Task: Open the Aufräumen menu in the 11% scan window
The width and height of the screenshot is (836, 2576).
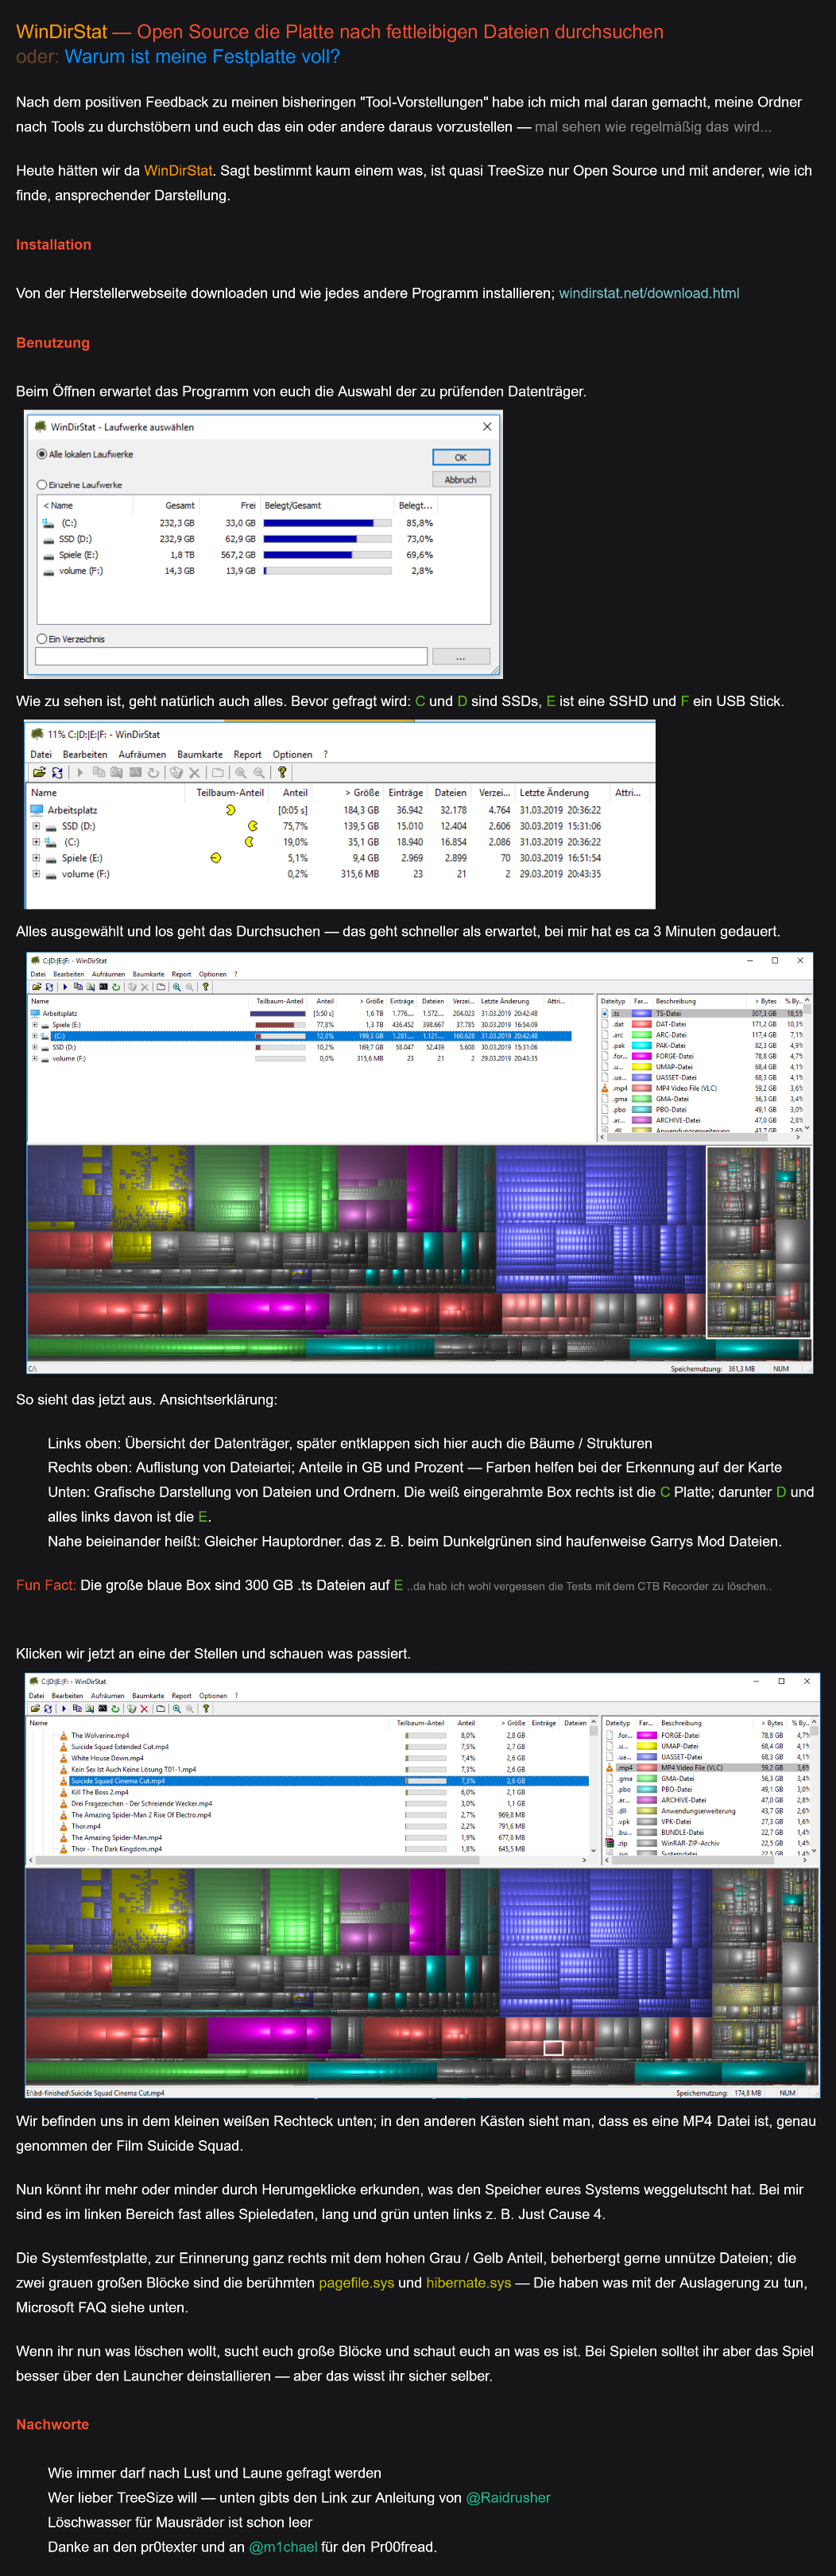Action: tap(142, 754)
